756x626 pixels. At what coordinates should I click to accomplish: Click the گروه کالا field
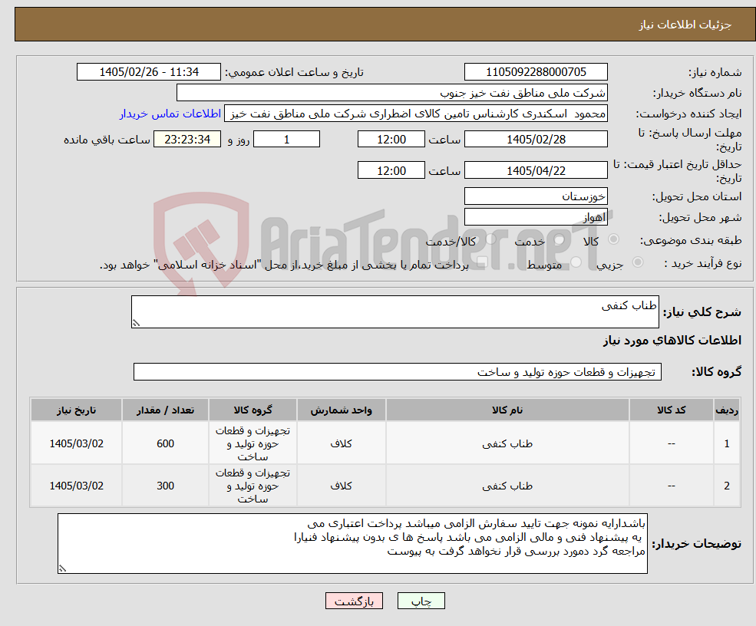click(398, 371)
